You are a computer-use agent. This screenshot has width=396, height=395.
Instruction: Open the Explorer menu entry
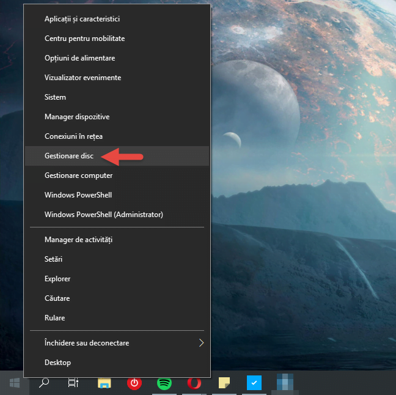tap(117, 279)
